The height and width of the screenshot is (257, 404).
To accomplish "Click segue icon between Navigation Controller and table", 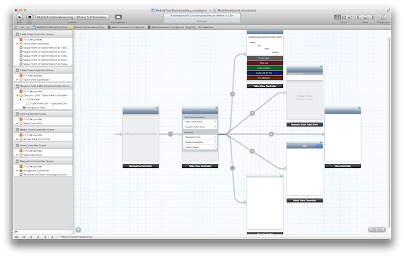I will pyautogui.click(x=170, y=134).
